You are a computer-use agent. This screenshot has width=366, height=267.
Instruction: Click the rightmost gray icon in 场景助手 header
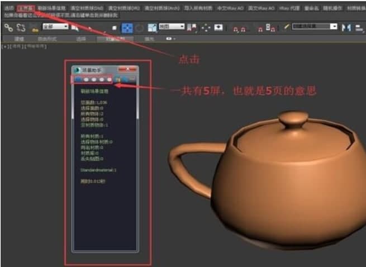132,79
